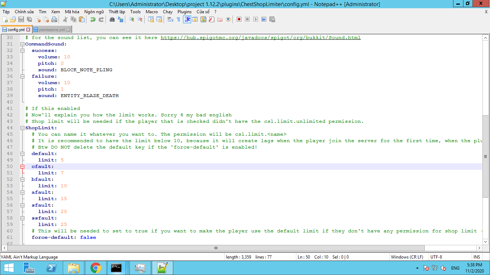Open the Chỉnh sửa menu
The height and width of the screenshot is (275, 490).
[24, 12]
